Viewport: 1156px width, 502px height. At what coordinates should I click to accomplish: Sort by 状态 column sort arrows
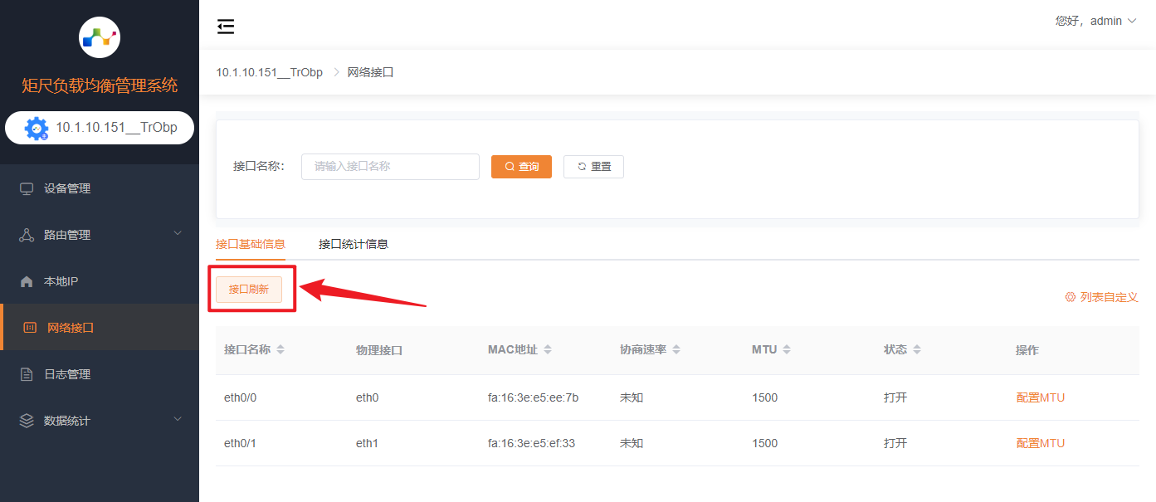[917, 350]
